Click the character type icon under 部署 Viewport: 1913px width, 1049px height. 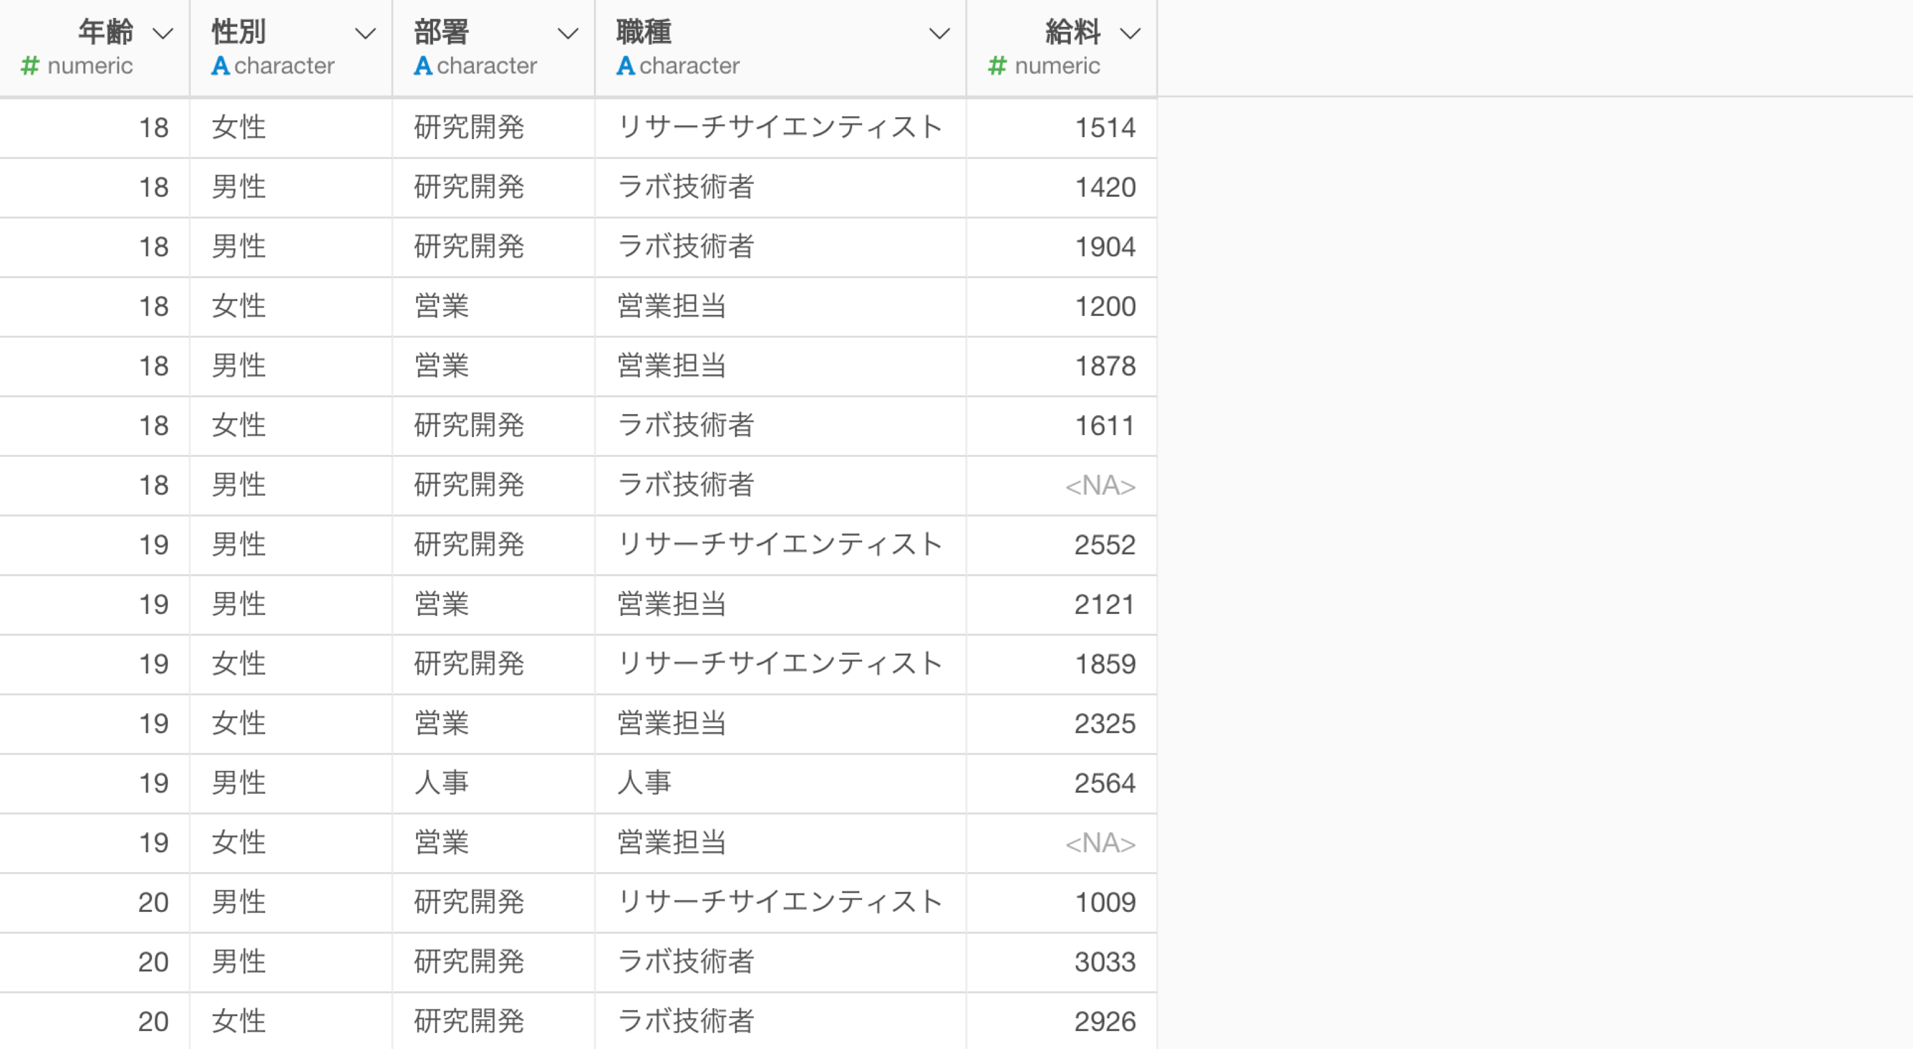pyautogui.click(x=422, y=66)
